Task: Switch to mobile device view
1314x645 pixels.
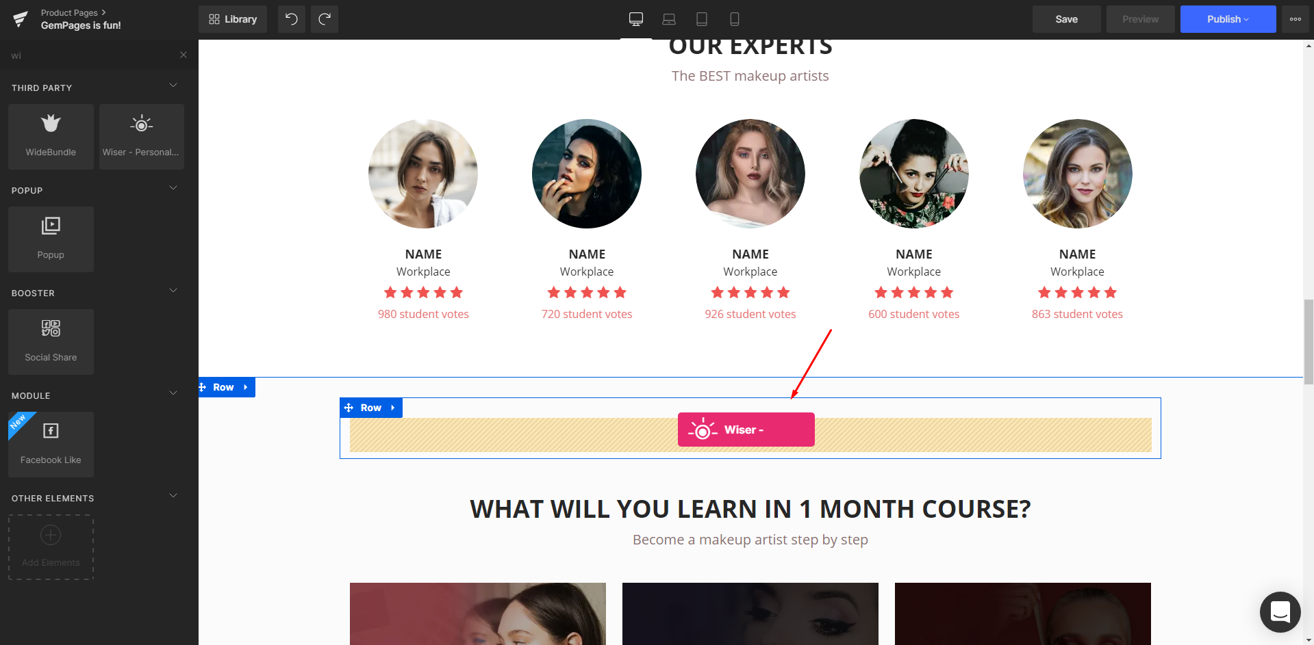Action: (735, 19)
